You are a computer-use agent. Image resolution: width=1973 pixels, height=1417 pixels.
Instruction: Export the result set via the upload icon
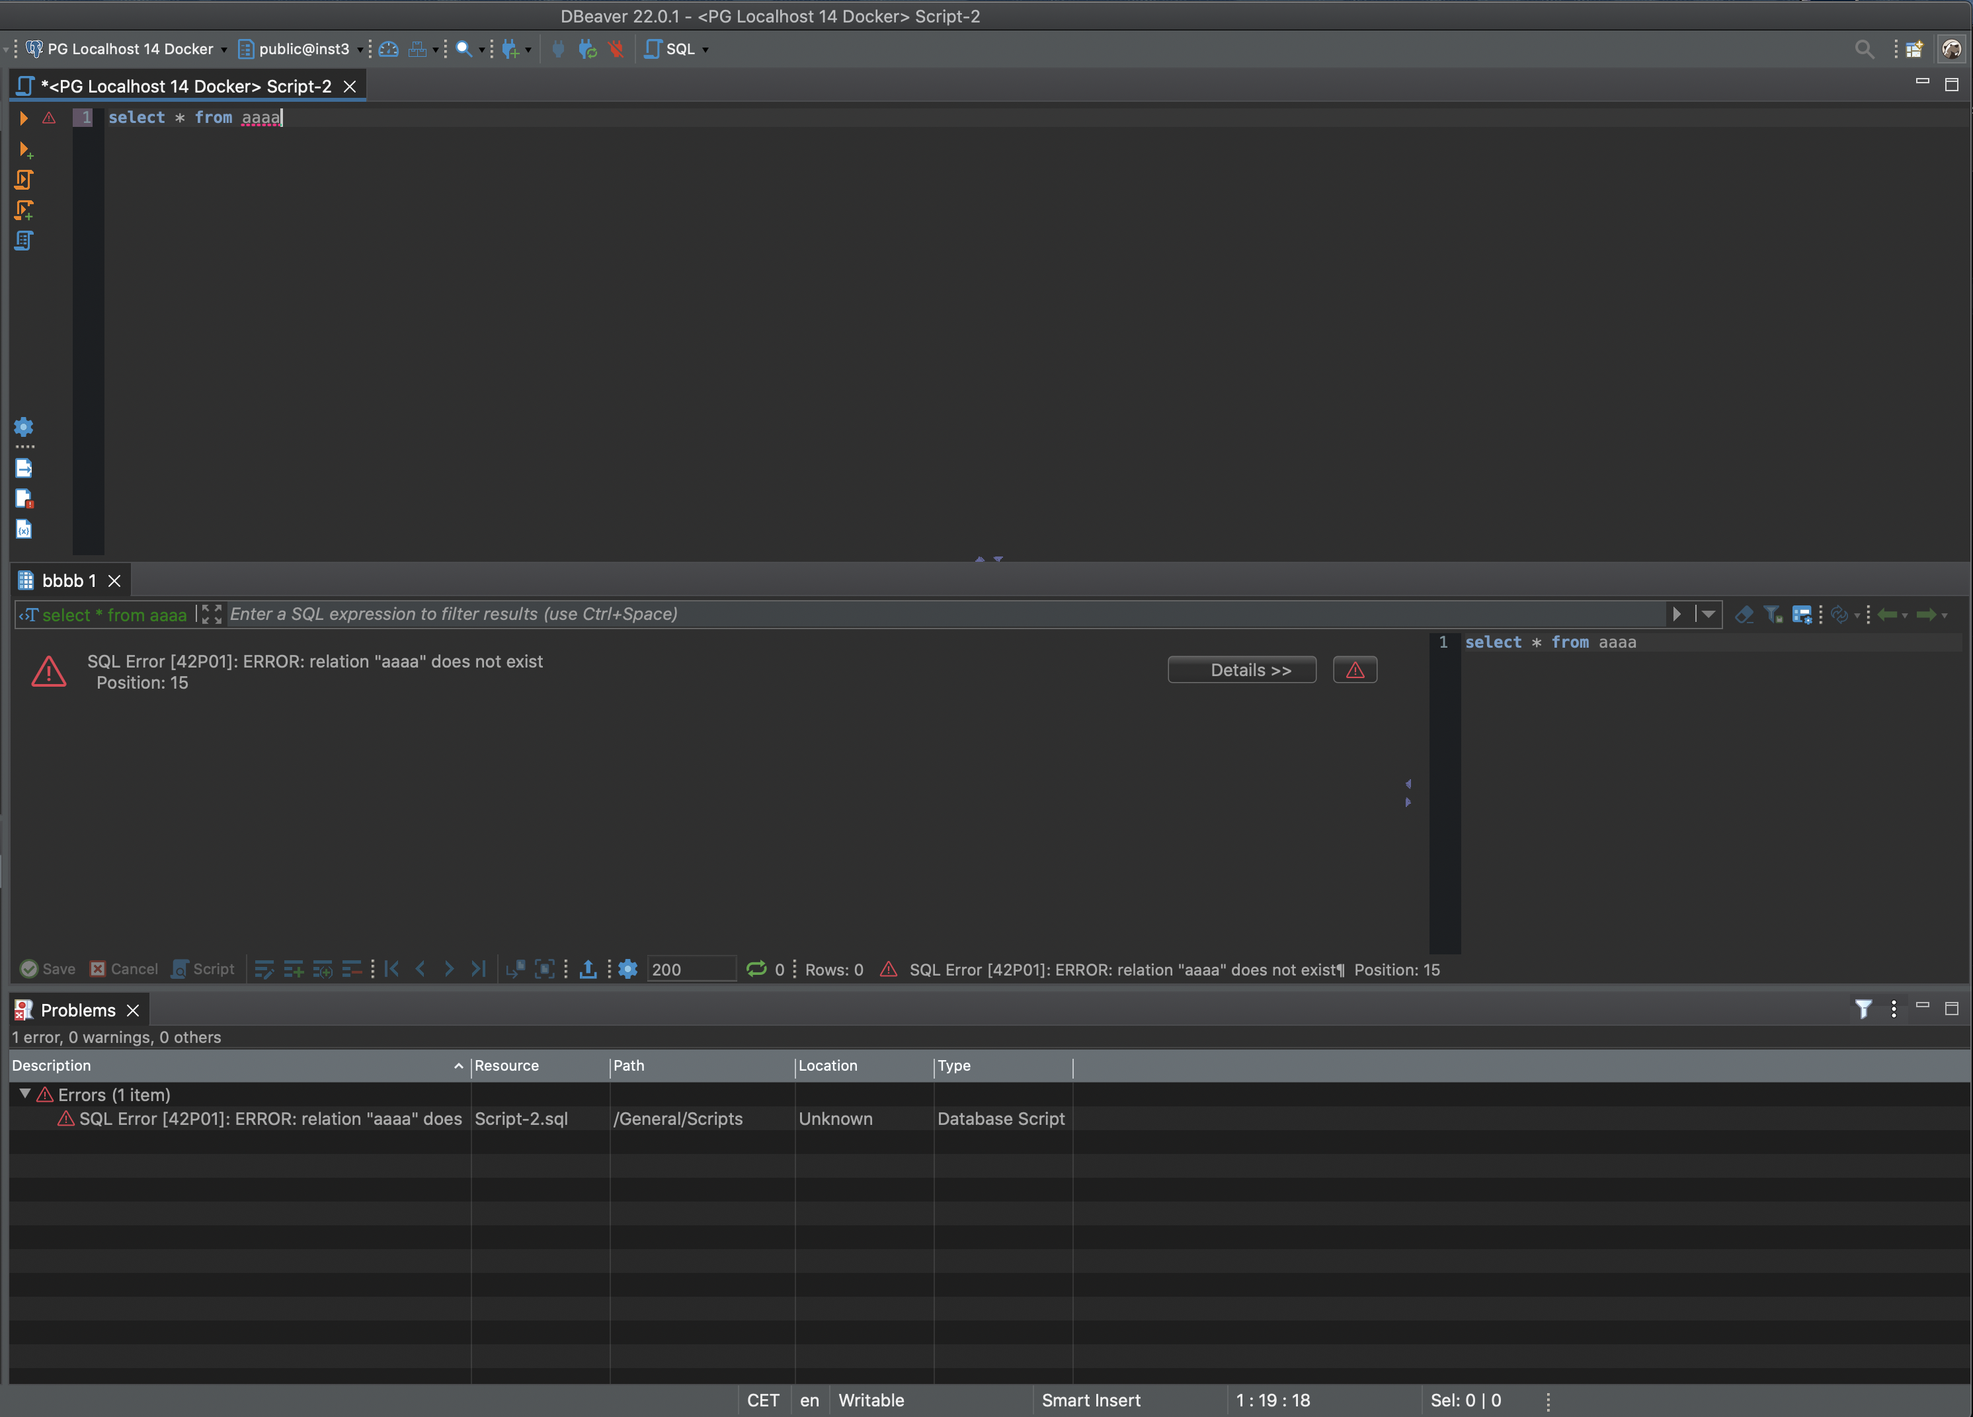pos(589,970)
